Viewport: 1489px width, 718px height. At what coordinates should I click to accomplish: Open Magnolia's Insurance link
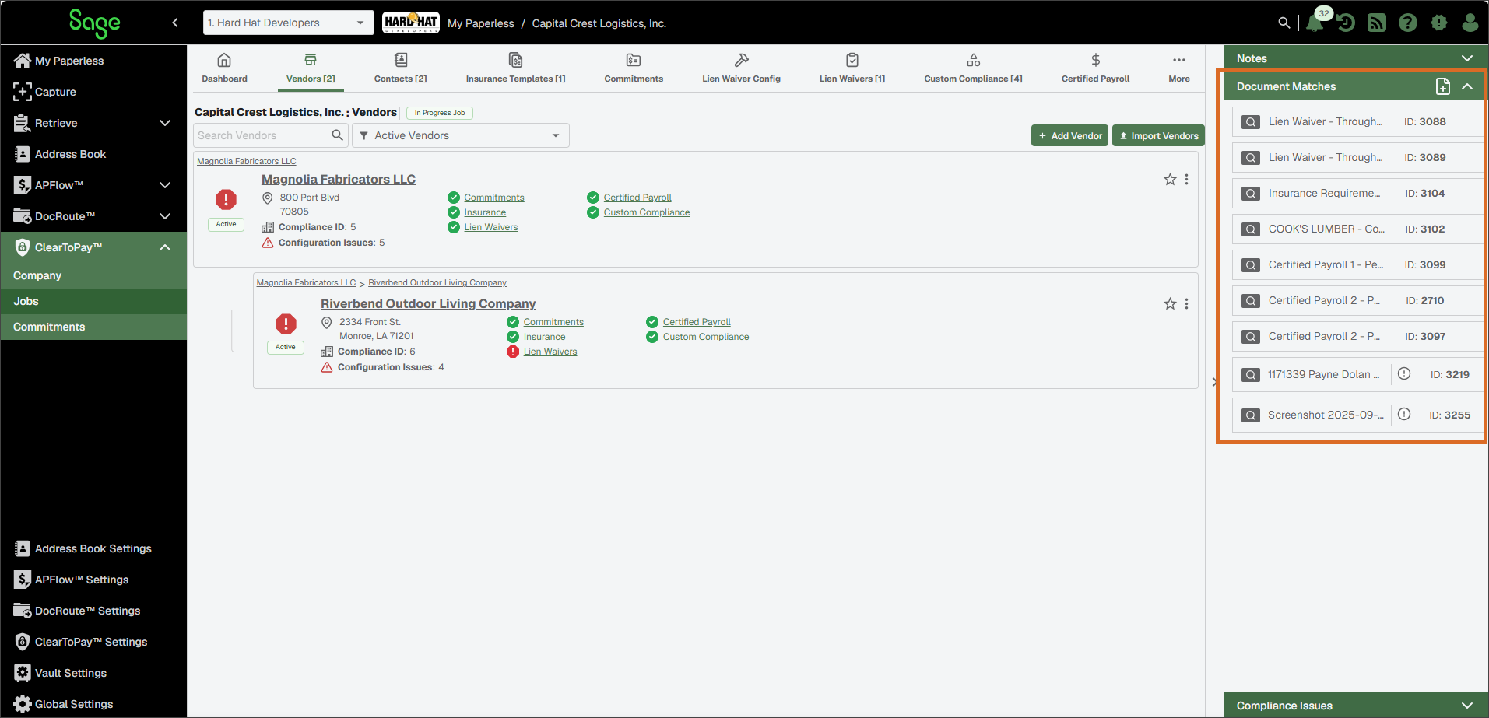click(x=485, y=212)
